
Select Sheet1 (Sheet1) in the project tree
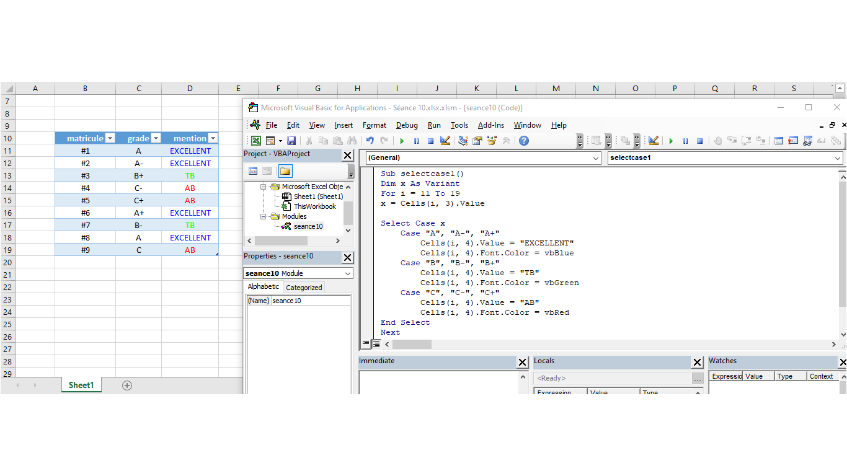318,196
